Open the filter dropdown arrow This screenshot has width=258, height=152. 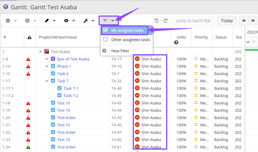pos(112,21)
